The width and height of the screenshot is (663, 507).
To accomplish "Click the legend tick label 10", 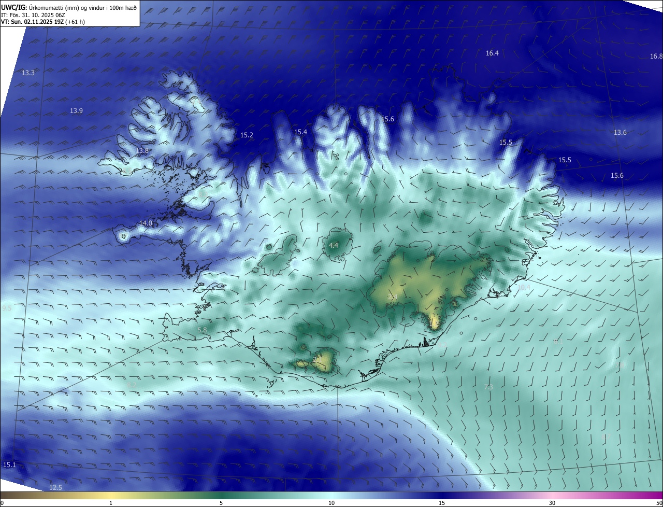I will (x=331, y=503).
